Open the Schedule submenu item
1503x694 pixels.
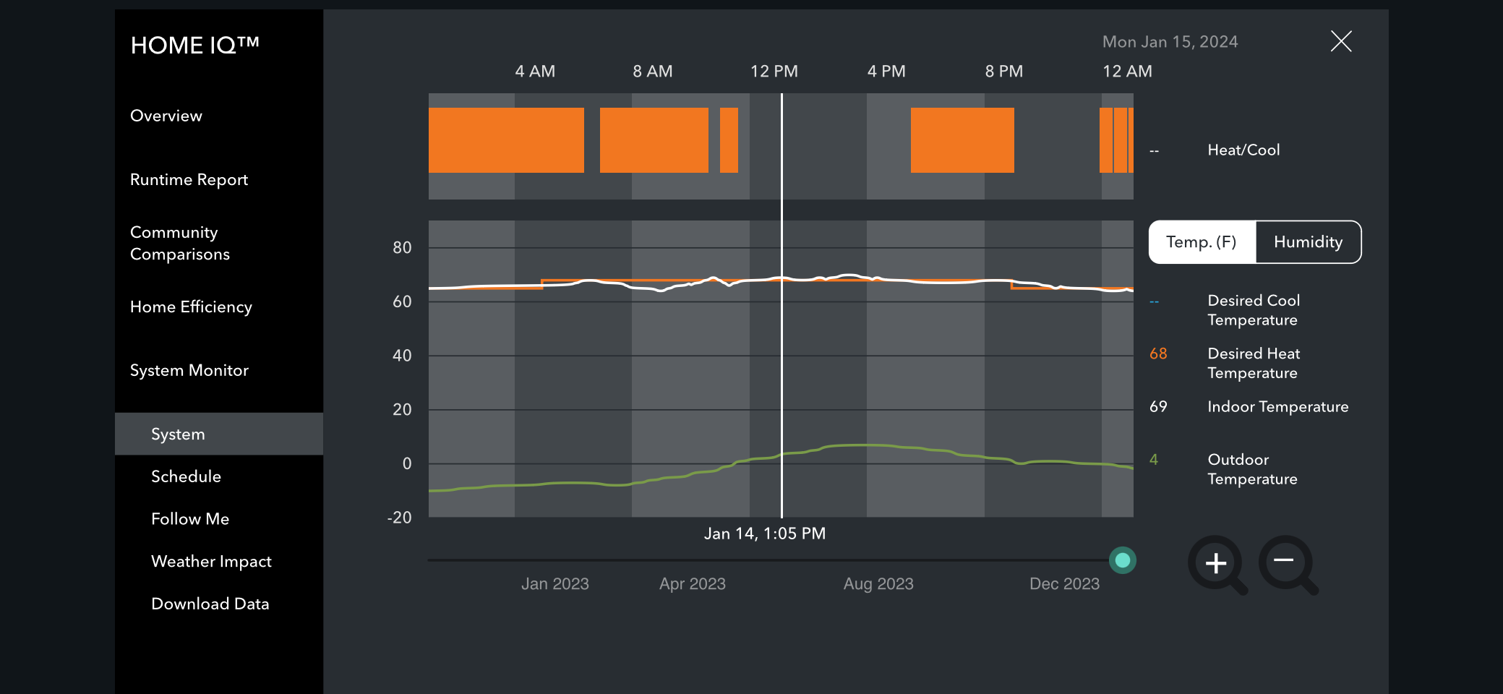(x=186, y=476)
